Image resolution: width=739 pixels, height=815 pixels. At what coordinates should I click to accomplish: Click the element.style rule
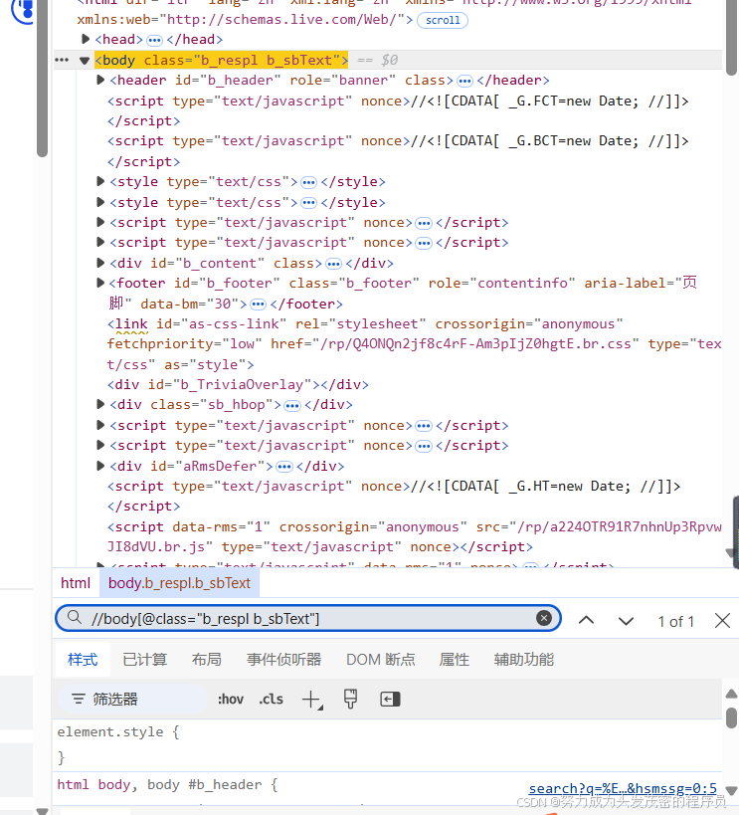tap(118, 731)
